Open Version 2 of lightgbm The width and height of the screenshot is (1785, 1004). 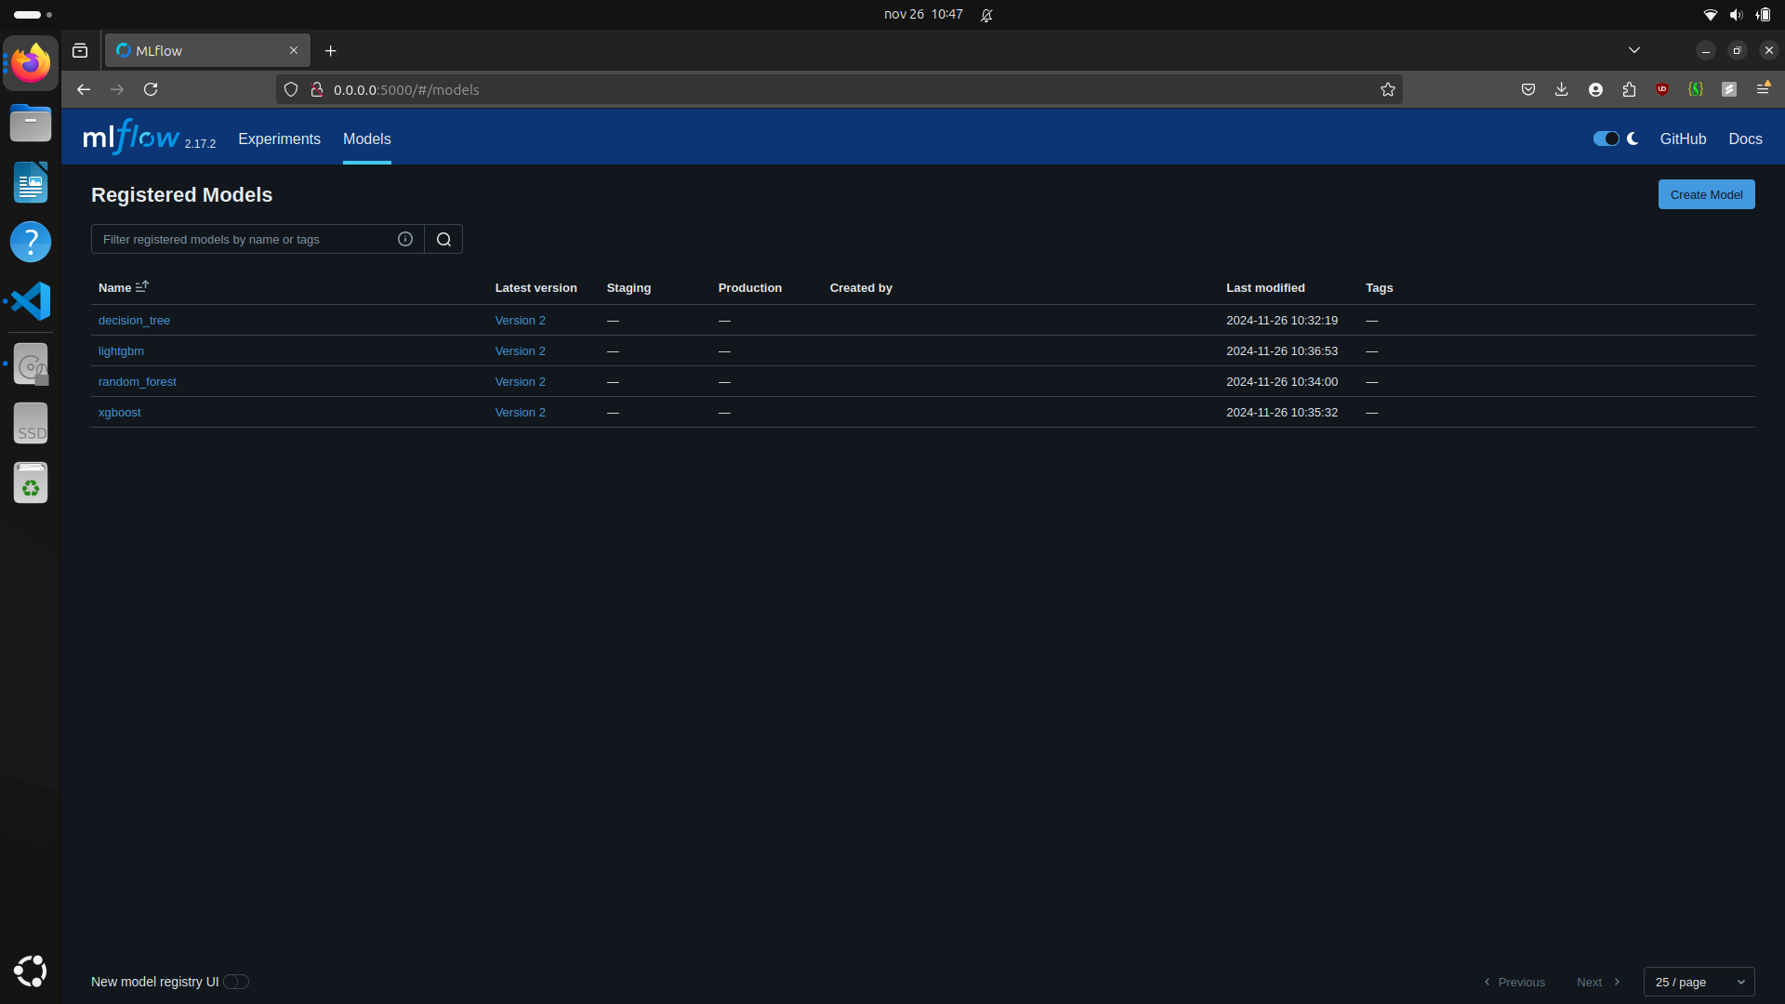tap(520, 350)
